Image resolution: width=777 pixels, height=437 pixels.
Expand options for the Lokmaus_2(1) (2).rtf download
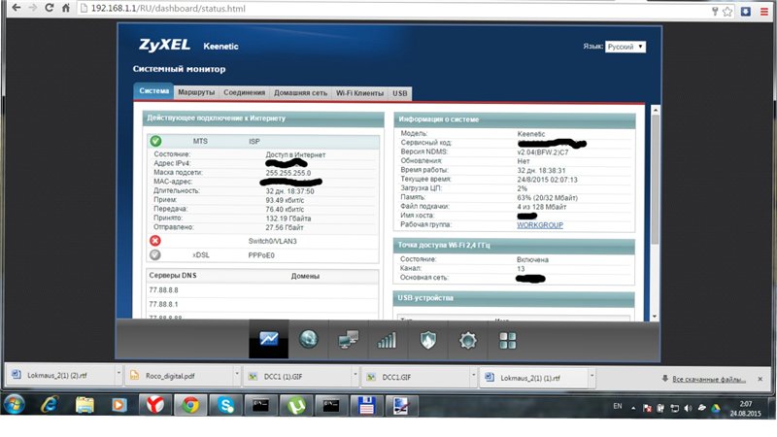[118, 374]
